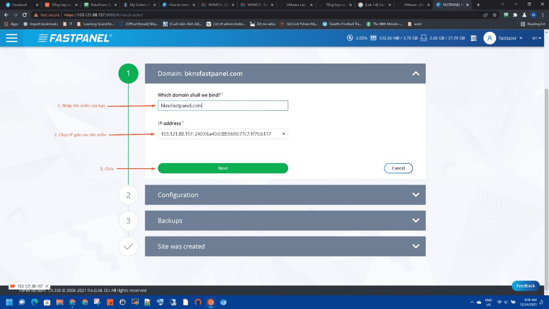
Task: Click the disk usage icon
Action: pos(424,38)
